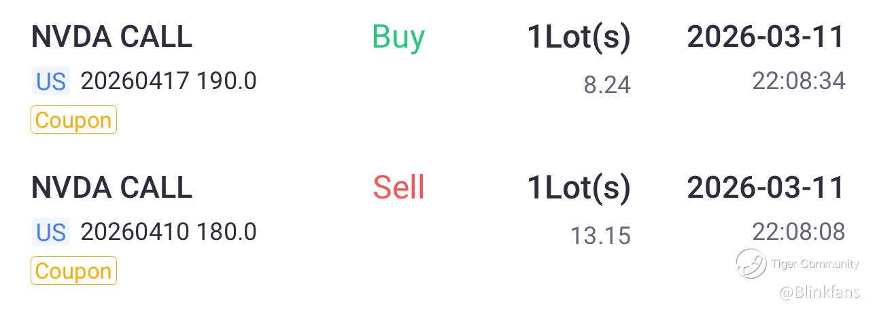Click the 2026-03-11 date of the Sell order
This screenshot has height=312, width=877.
point(766,188)
